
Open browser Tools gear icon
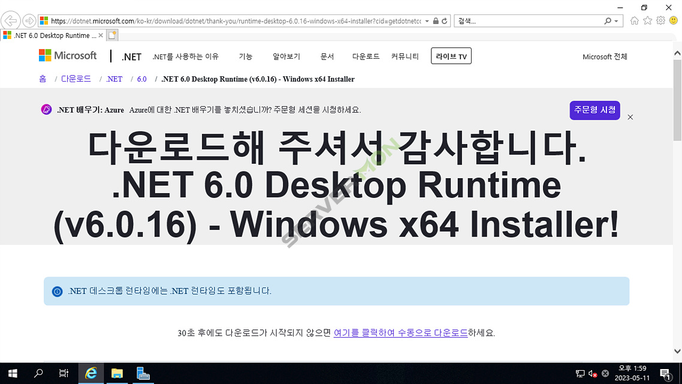[660, 20]
